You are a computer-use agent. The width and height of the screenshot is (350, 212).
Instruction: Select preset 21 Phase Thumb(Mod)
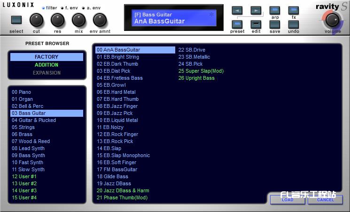[x=135, y=197]
